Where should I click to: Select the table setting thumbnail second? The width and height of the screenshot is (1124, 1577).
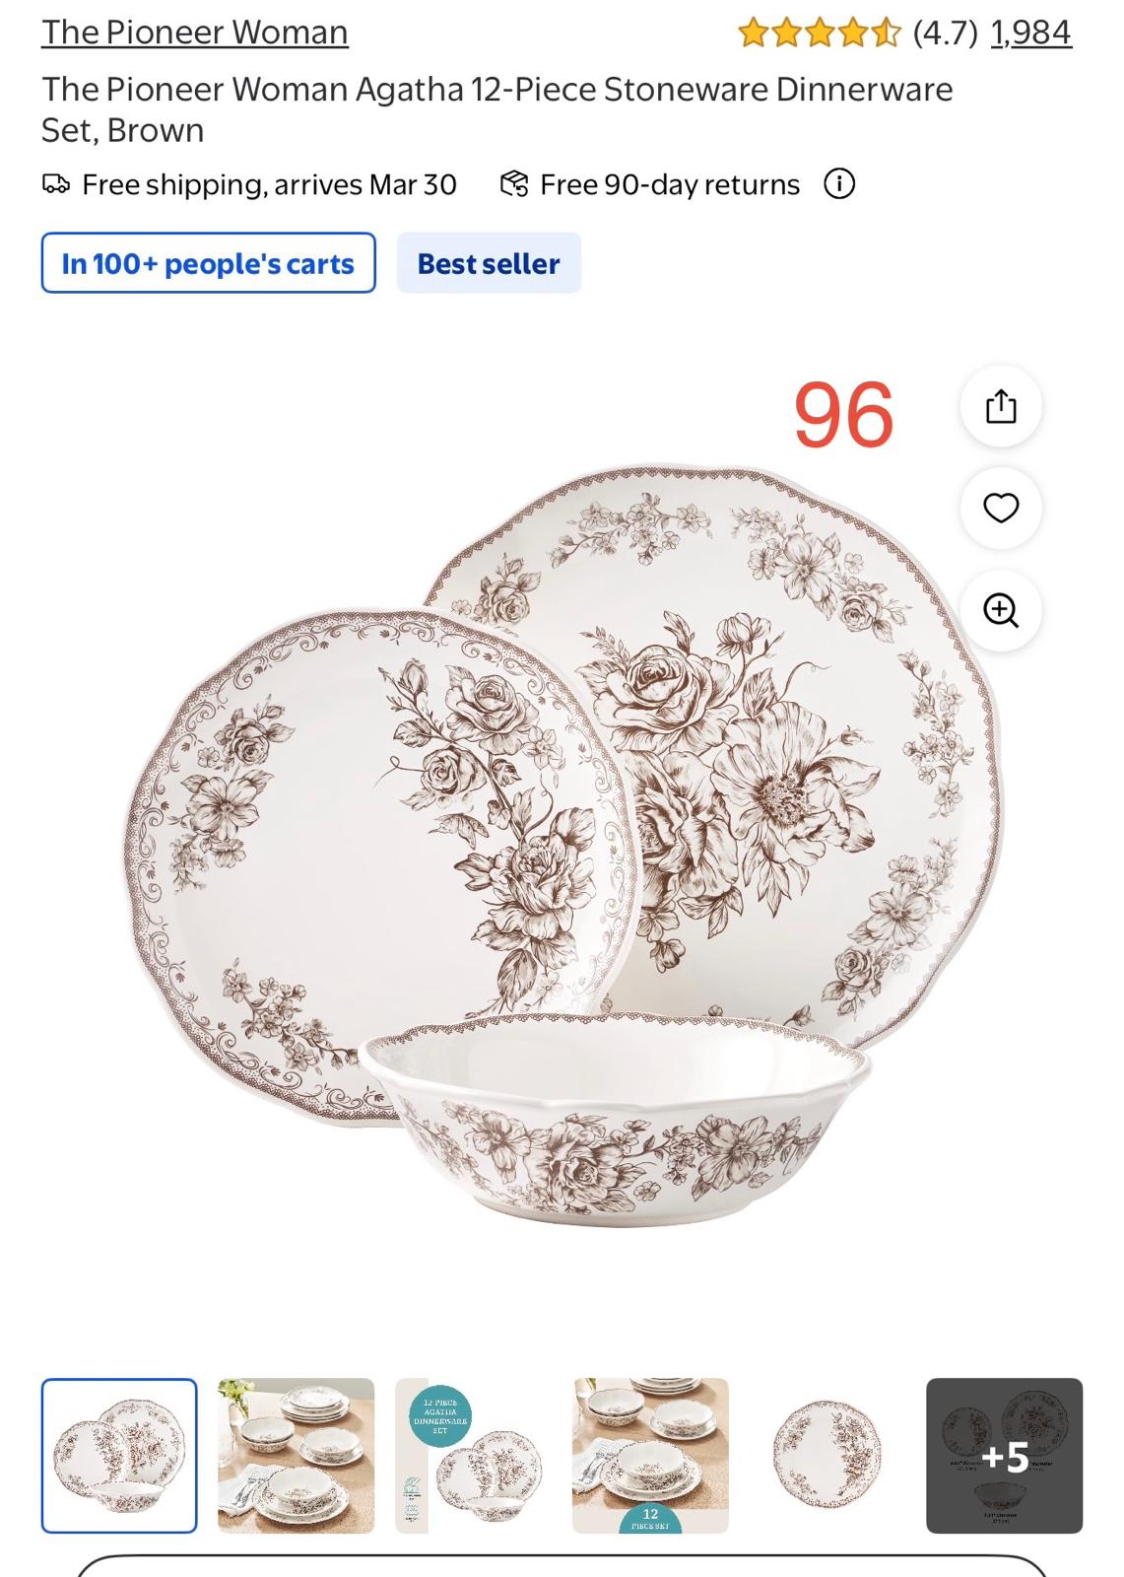point(297,1456)
